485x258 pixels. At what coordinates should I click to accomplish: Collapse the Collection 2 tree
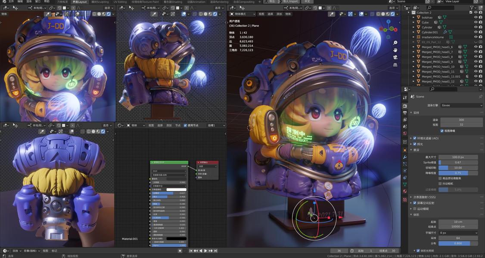click(409, 12)
